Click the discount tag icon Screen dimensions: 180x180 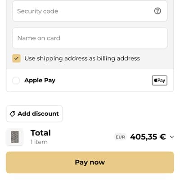(x=13, y=114)
